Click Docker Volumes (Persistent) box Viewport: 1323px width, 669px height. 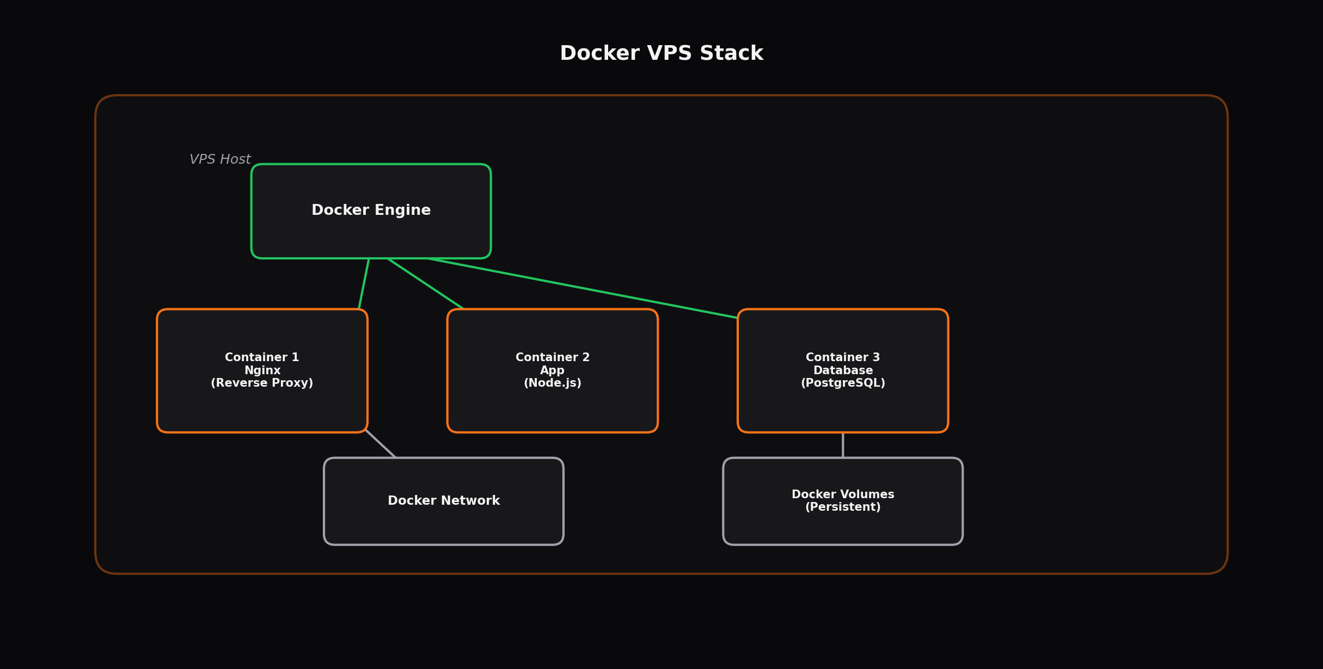pyautogui.click(x=843, y=501)
